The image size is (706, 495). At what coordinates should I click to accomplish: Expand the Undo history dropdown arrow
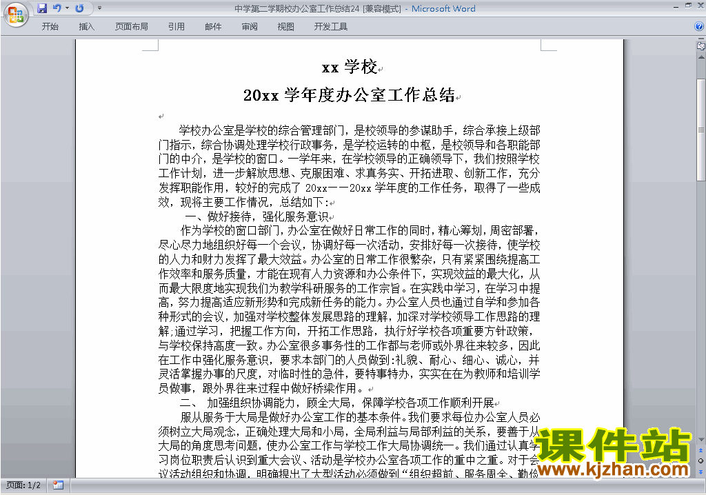[67, 8]
